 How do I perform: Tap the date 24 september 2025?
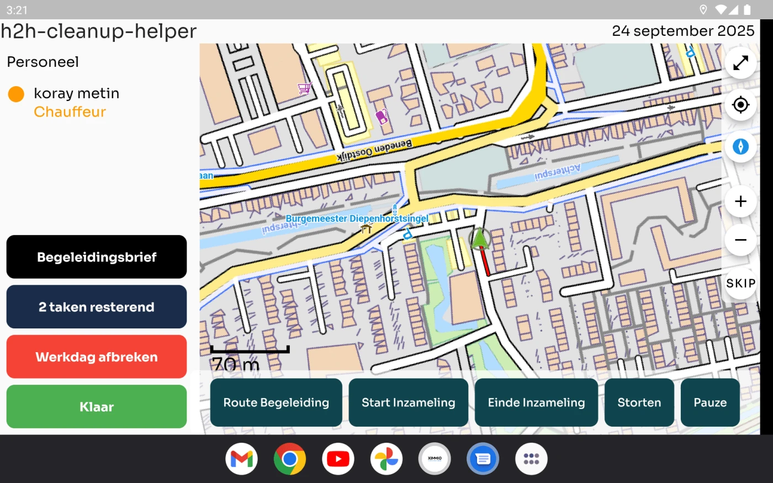coord(683,31)
